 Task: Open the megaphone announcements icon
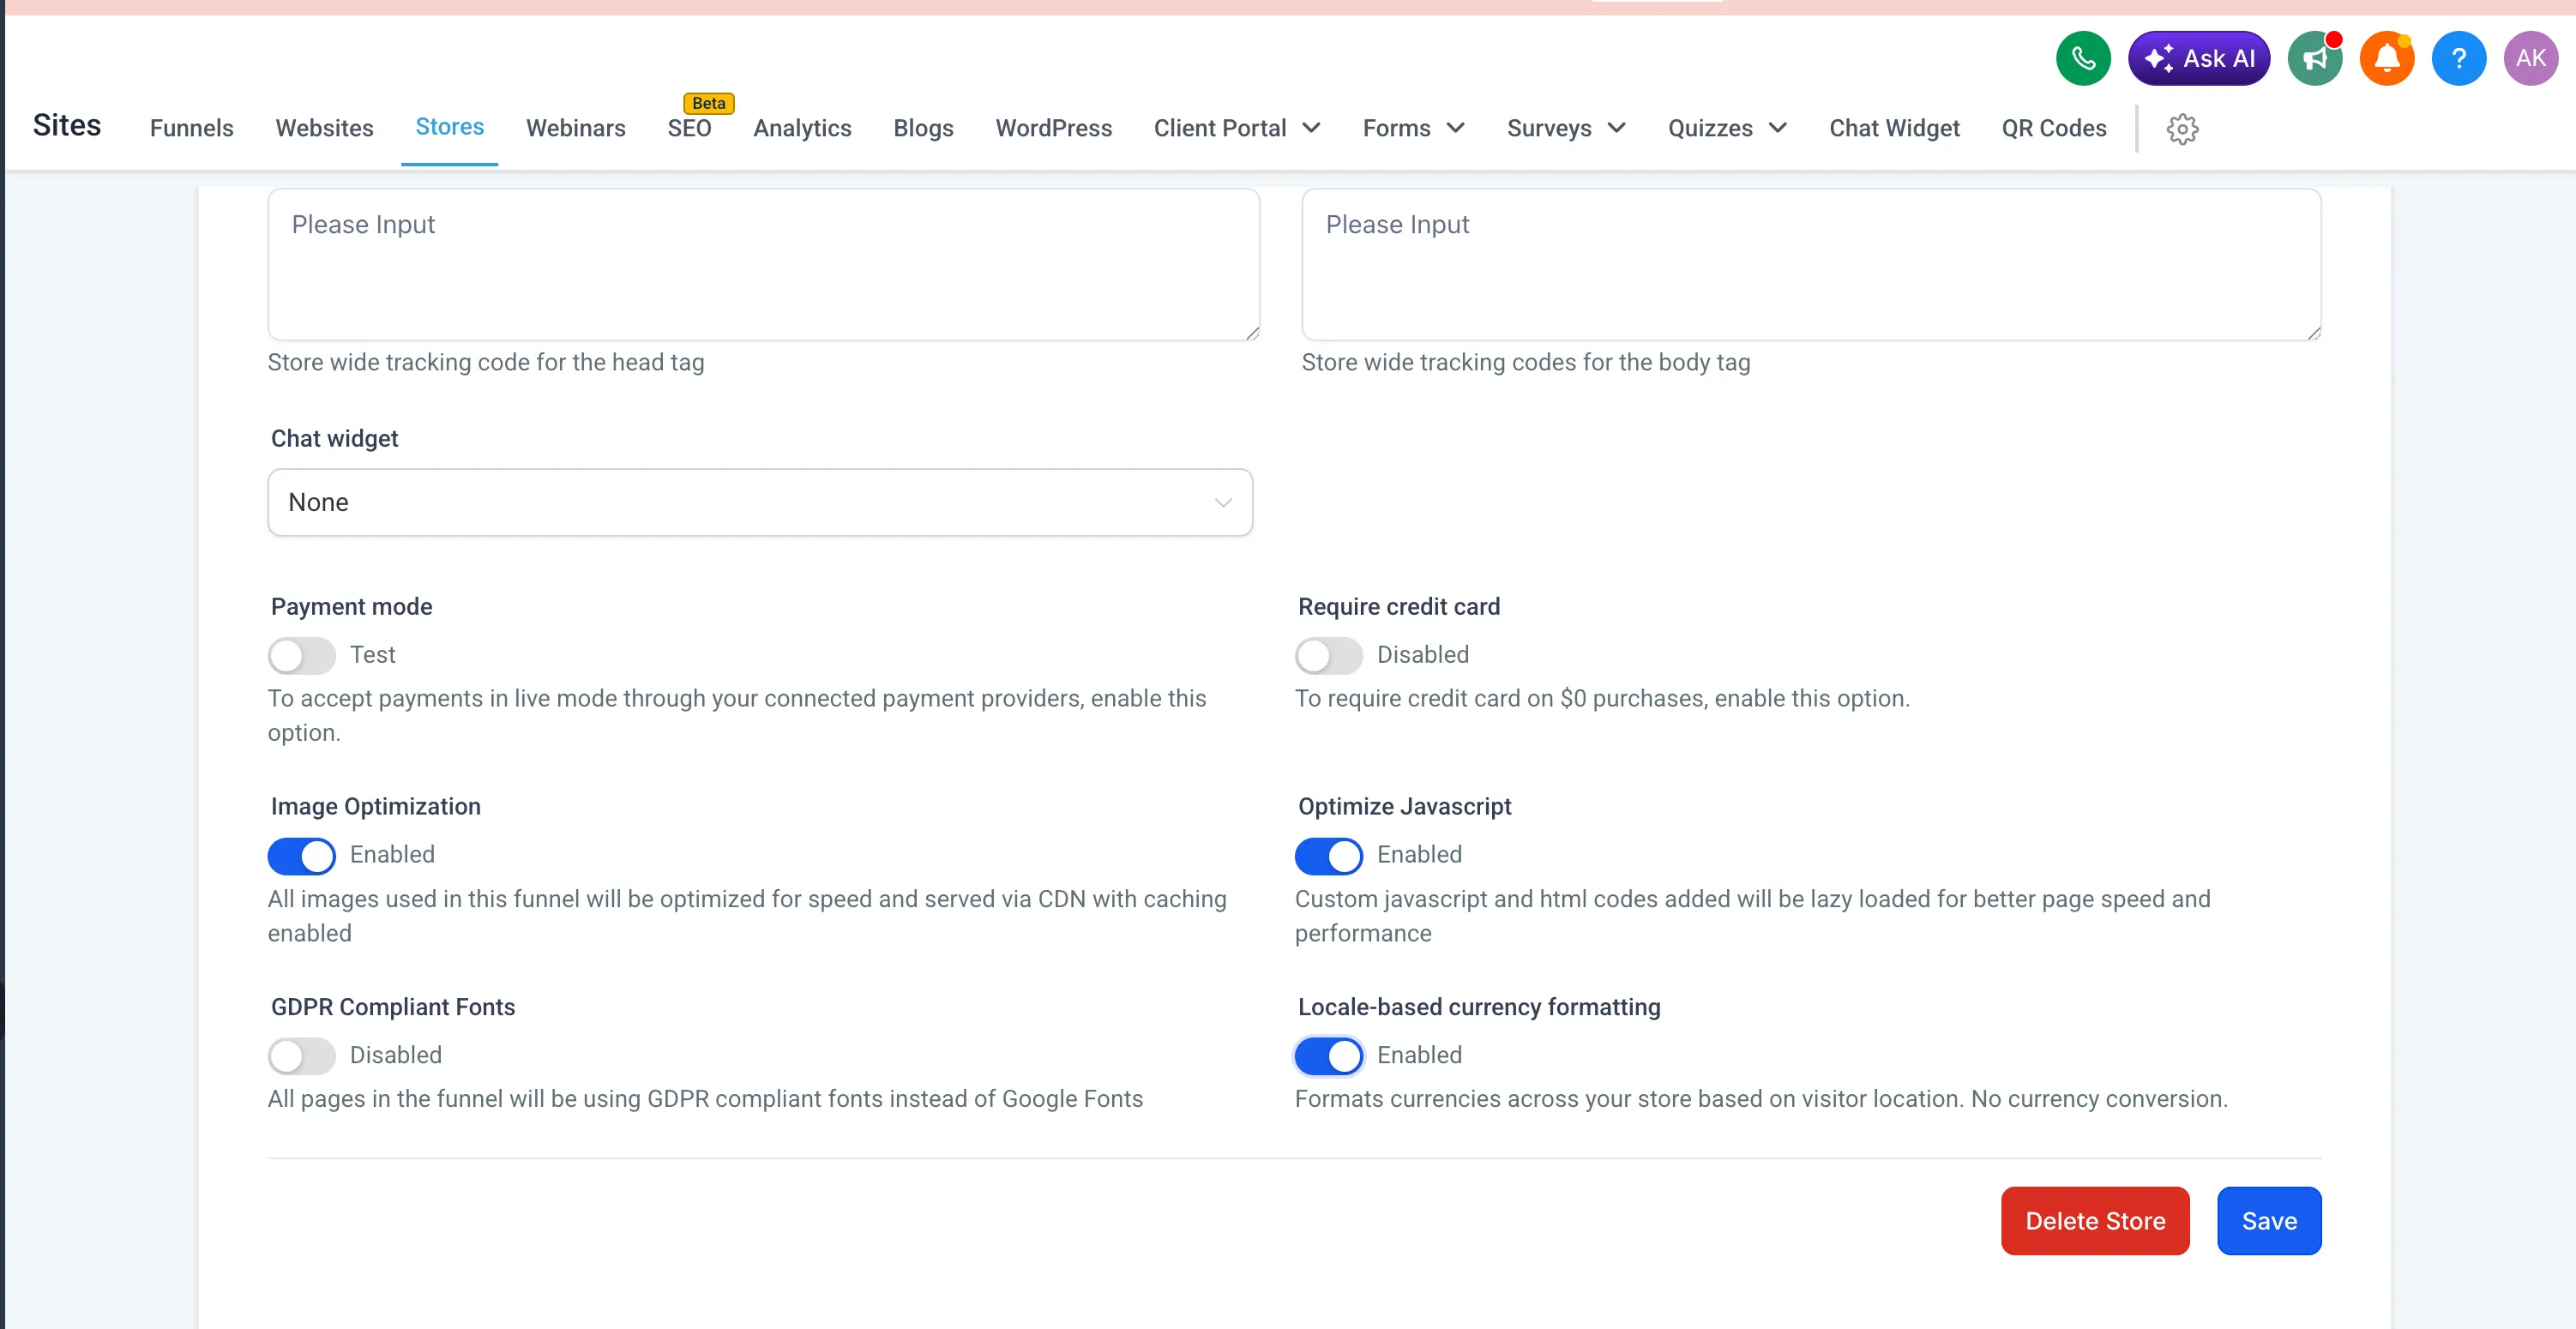point(2314,58)
